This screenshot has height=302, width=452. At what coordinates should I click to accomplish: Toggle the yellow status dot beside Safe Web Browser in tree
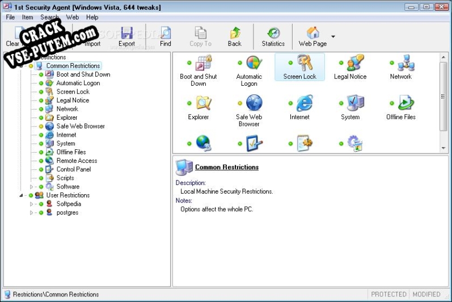point(41,127)
